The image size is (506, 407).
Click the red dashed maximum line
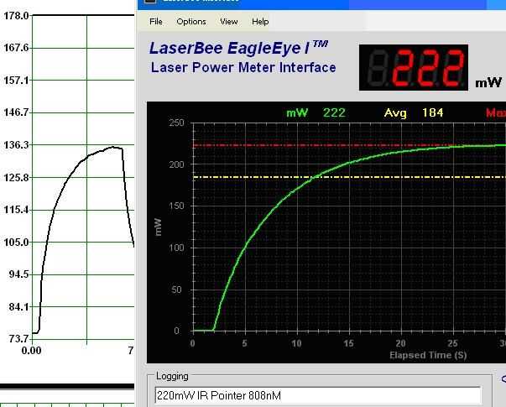coord(323,145)
